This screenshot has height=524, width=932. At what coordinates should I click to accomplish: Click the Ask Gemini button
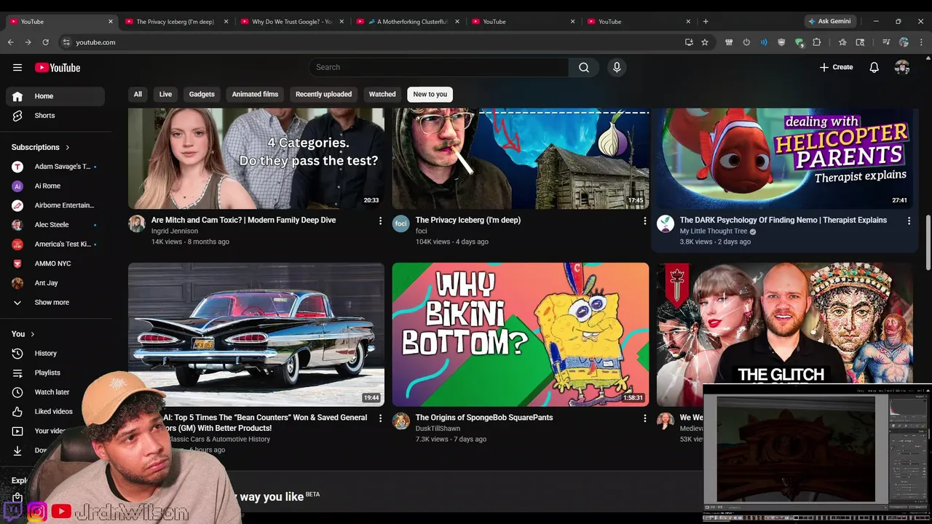tap(829, 21)
